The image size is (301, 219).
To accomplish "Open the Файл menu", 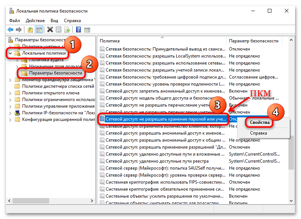I will pos(15,21).
